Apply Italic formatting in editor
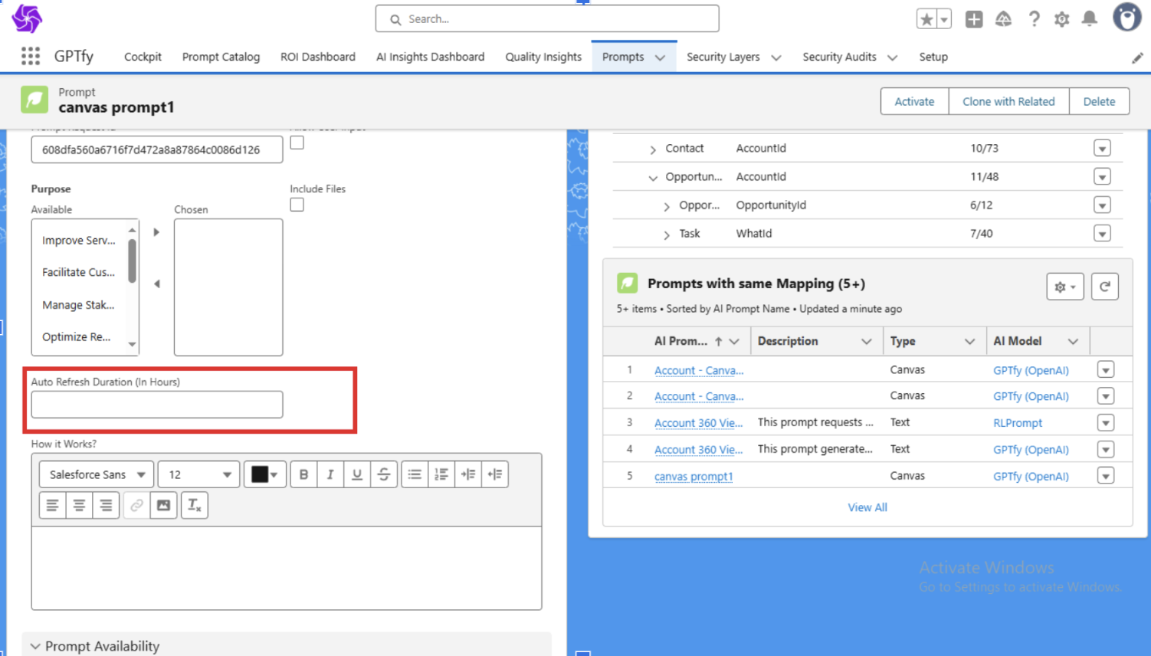Viewport: 1151px width, 656px height. pos(330,474)
